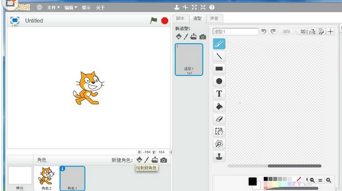This screenshot has height=191, width=342.
Task: Click the Delete scissors-cross icon in top toolbar
Action: tap(185, 7)
